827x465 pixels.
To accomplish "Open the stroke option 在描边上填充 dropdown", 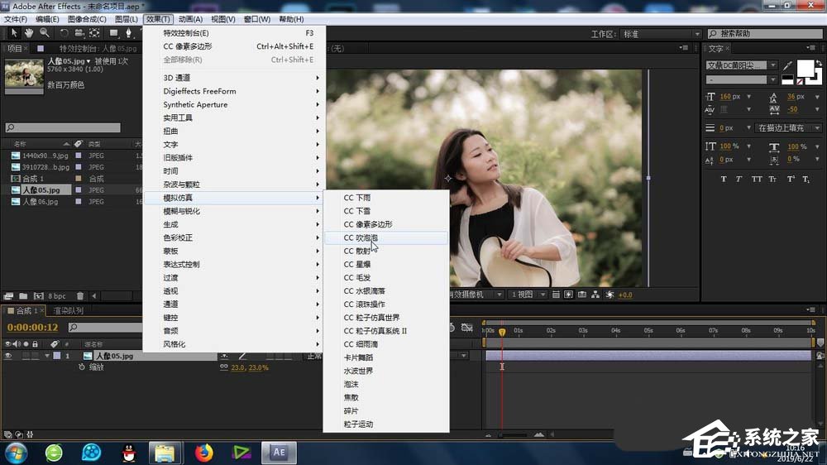I will point(787,128).
